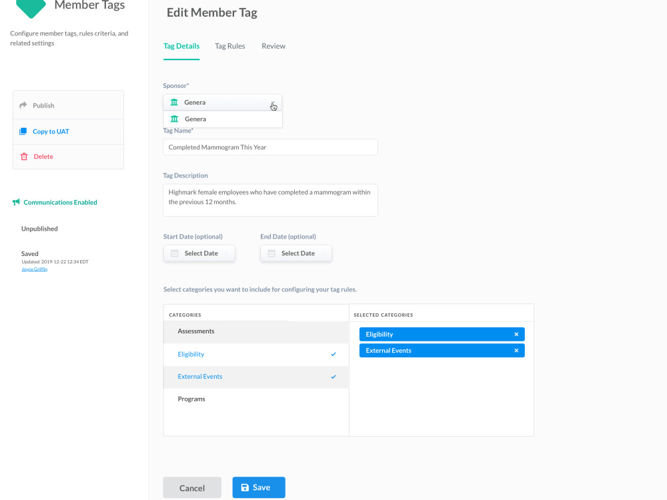Edit the Tag Name input field
The image size is (667, 500).
click(270, 147)
